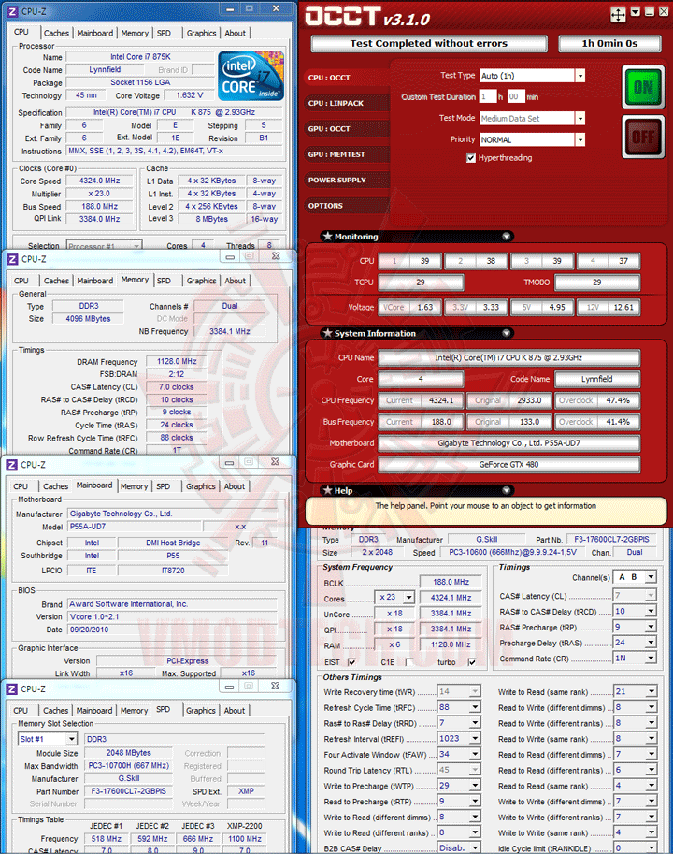Select the CPU : OCCT test tab
The height and width of the screenshot is (854, 673).
coord(347,78)
